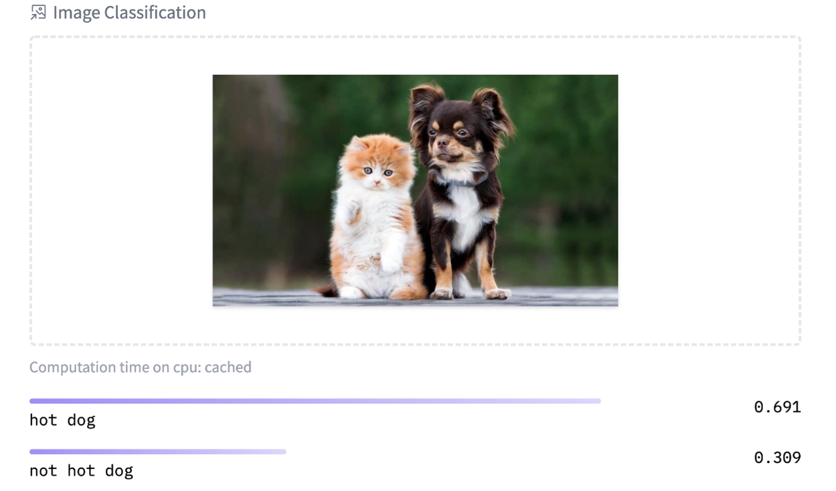The image size is (836, 491).
Task: Click the empty upload area left of the photo
Action: [x=122, y=190]
